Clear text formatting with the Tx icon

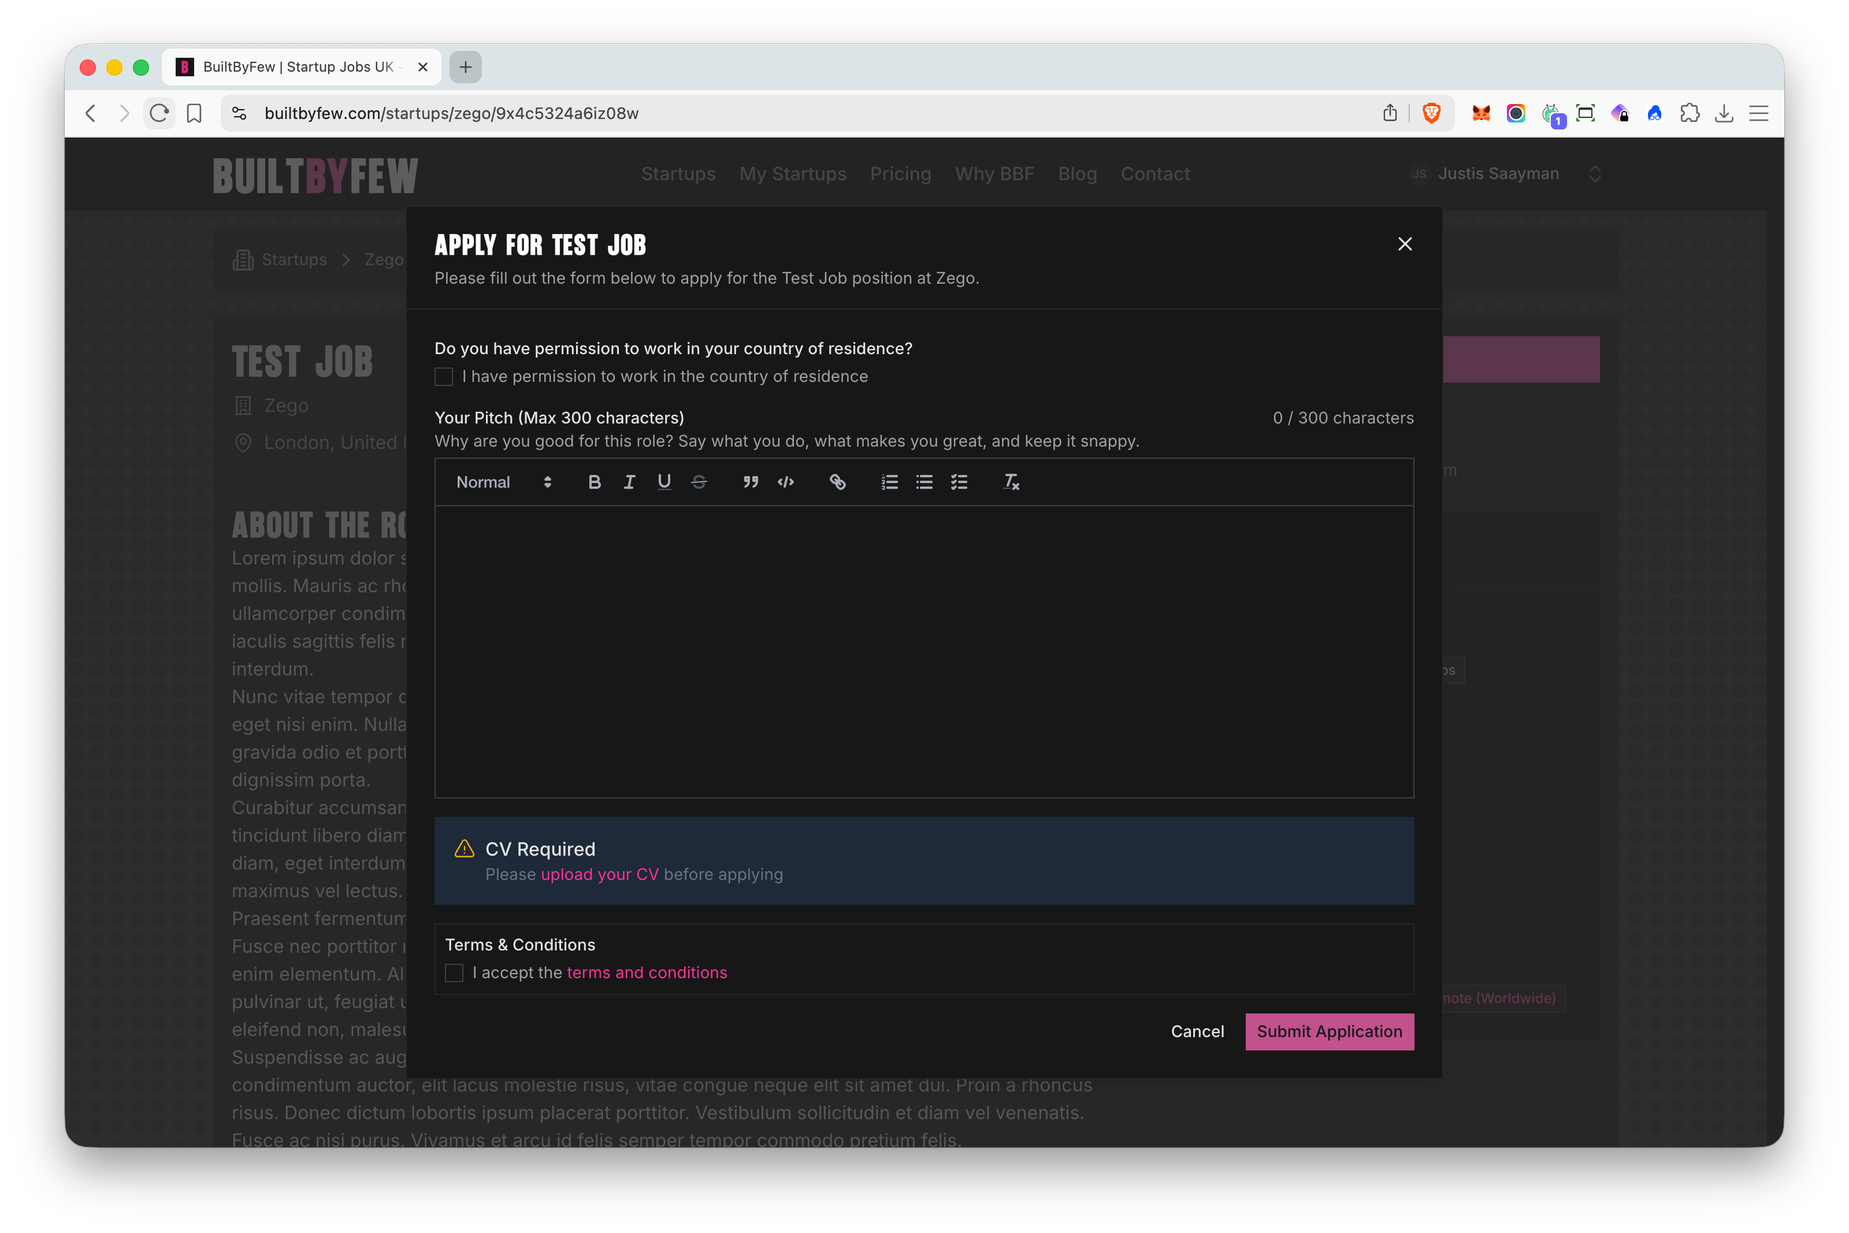(1011, 482)
